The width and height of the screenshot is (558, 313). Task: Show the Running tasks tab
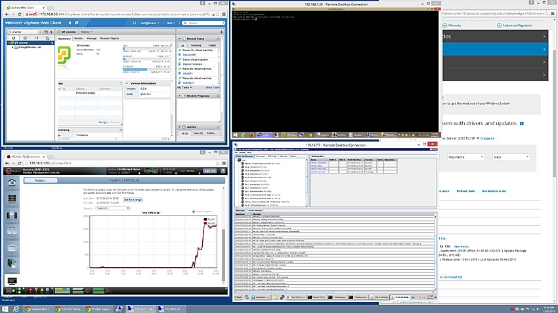[x=196, y=45]
